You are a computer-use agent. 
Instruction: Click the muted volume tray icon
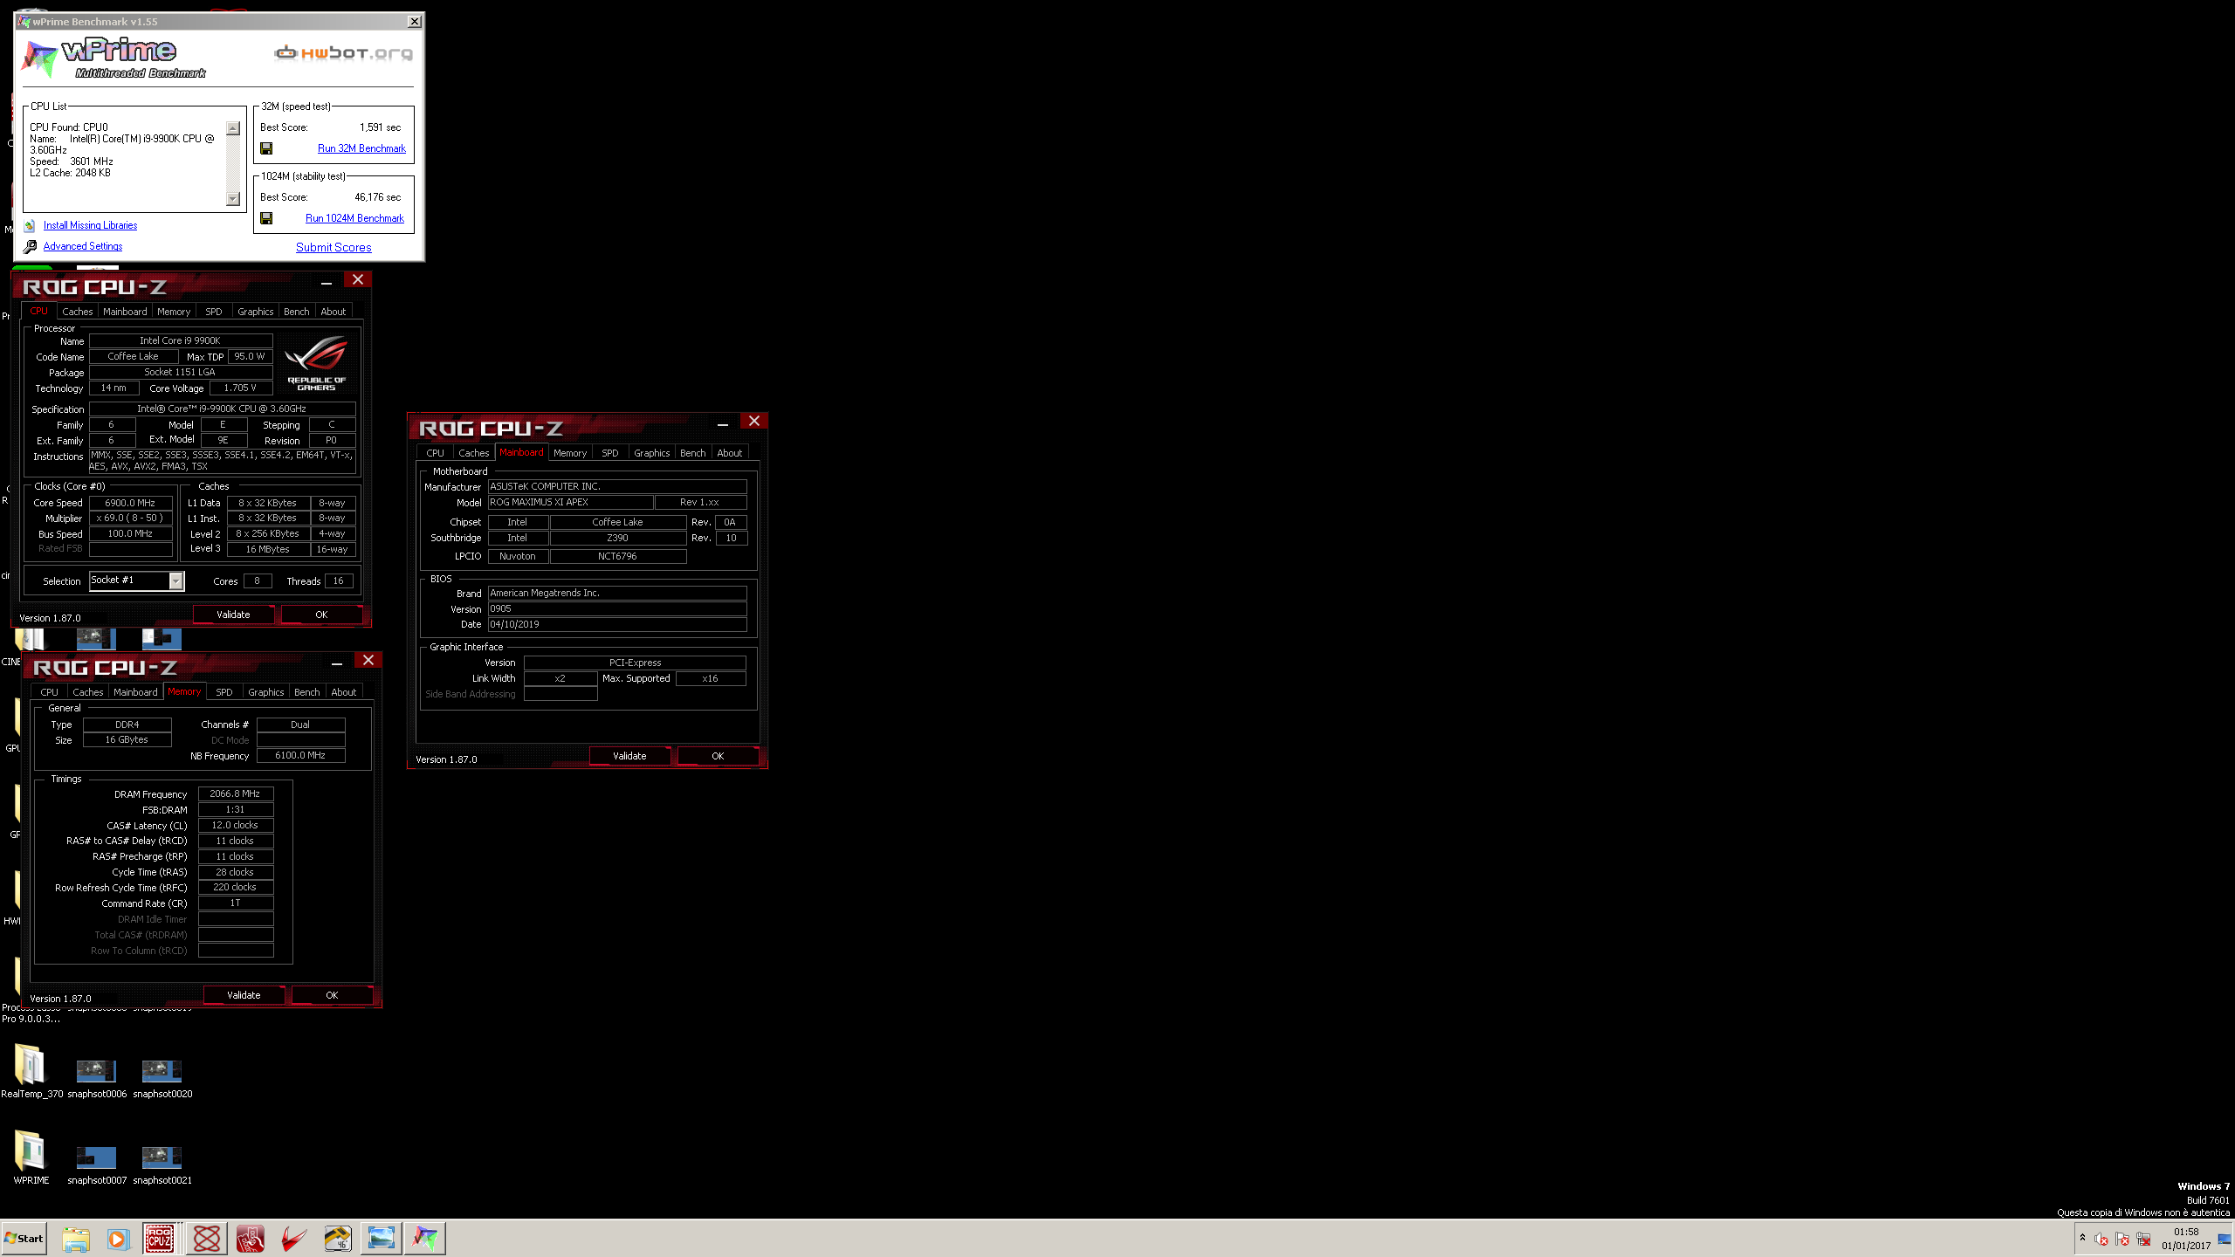click(2101, 1239)
